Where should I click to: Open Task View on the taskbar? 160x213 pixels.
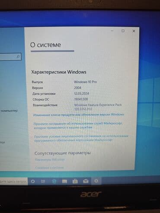(x=43, y=181)
